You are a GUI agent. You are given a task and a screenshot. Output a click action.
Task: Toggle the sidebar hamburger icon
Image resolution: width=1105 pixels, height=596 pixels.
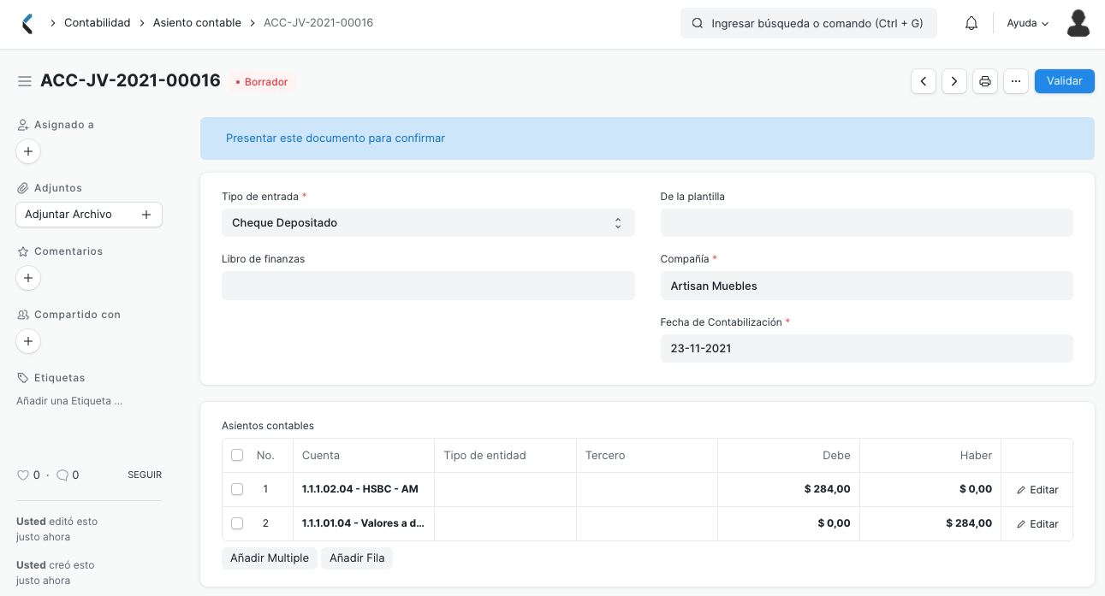coord(25,81)
